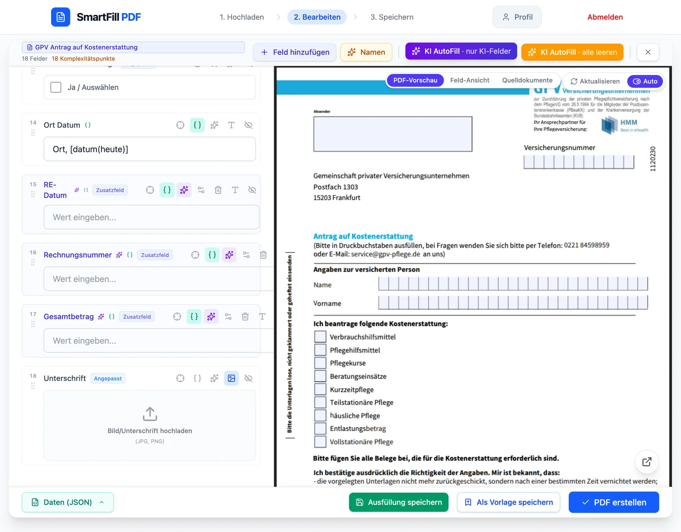Open the Profil button
Viewport: 681px width, 532px height.
517,17
